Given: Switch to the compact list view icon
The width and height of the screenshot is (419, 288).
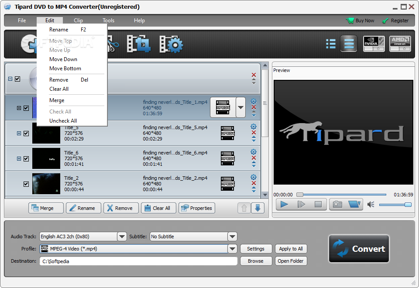Looking at the screenshot, I should (x=349, y=44).
